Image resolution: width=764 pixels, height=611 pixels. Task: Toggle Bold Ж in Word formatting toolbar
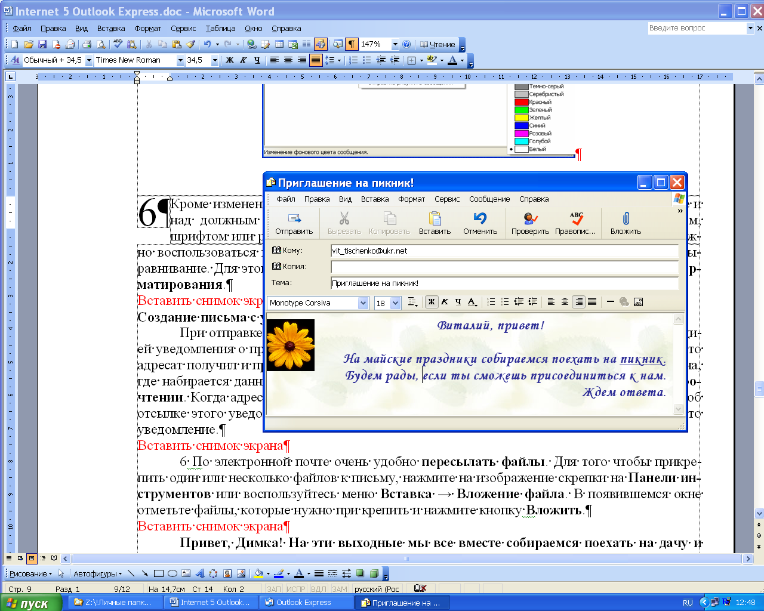click(230, 60)
